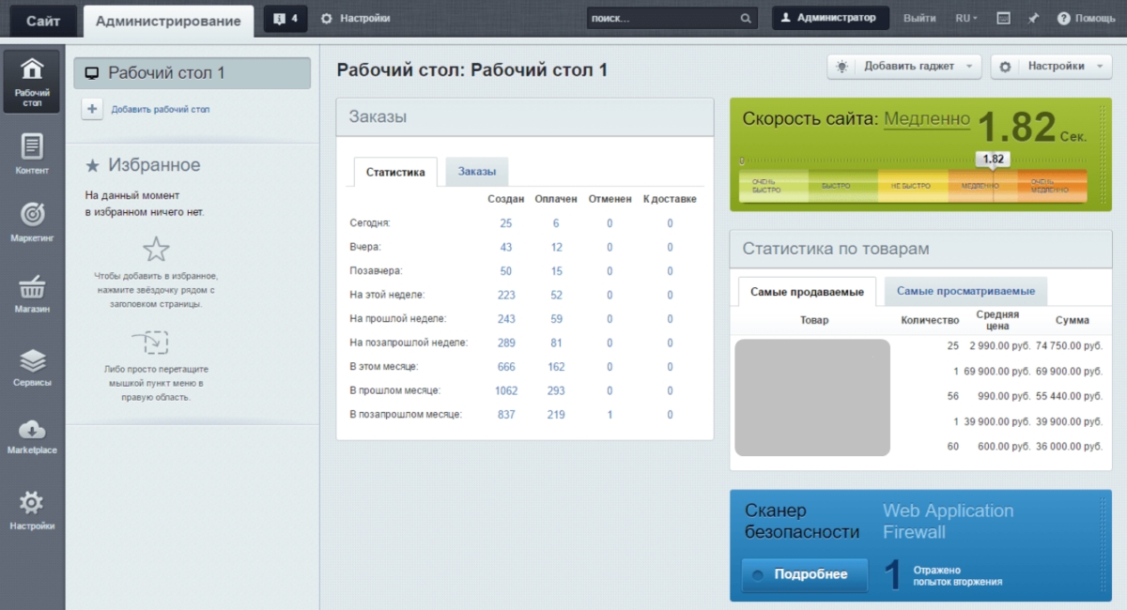
Task: Click the 1.82 marker on speed scale
Action: [x=994, y=160]
